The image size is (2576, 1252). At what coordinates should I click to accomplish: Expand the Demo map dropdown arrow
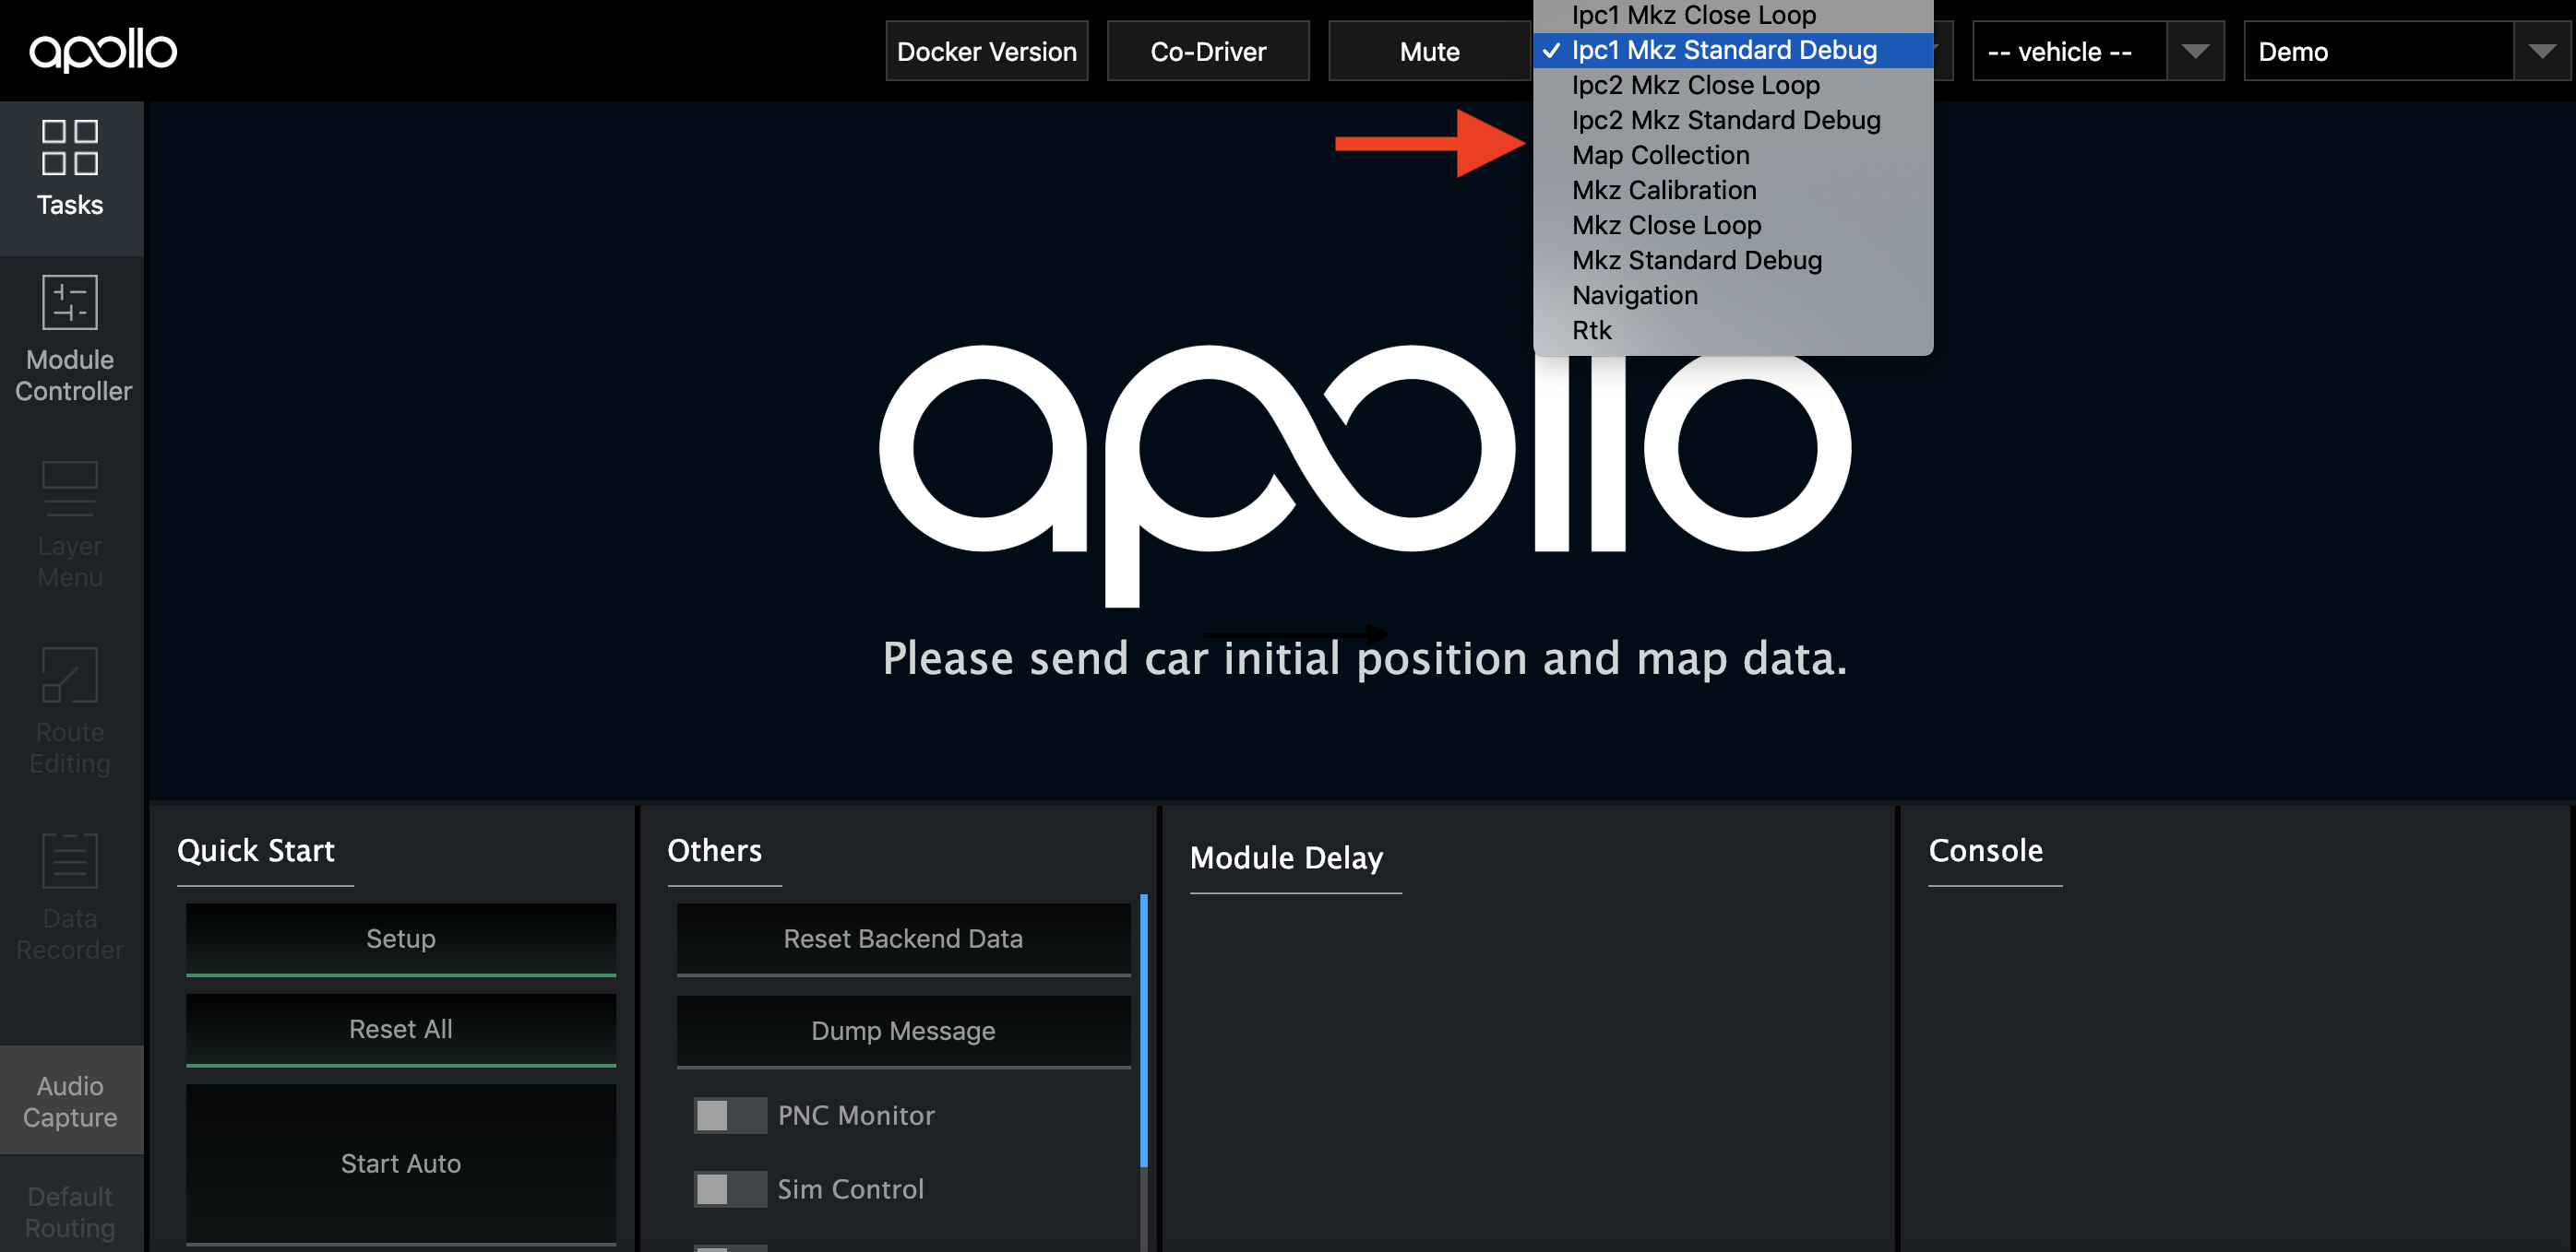[2541, 51]
